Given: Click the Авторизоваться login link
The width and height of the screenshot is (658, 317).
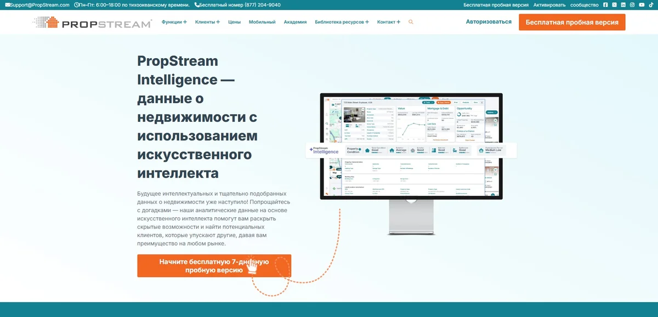Looking at the screenshot, I should 489,22.
